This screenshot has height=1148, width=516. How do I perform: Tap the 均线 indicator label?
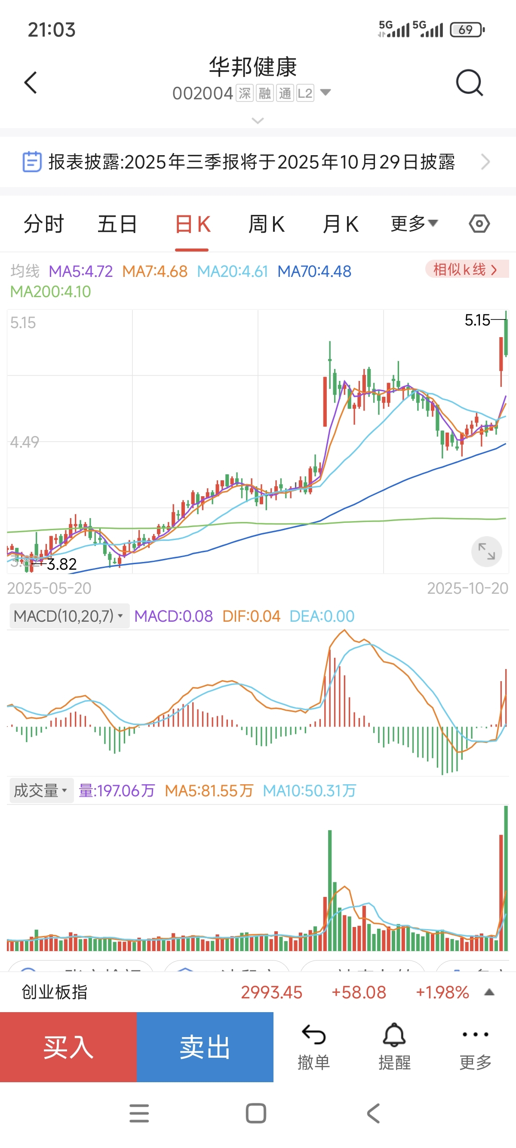[x=25, y=271]
